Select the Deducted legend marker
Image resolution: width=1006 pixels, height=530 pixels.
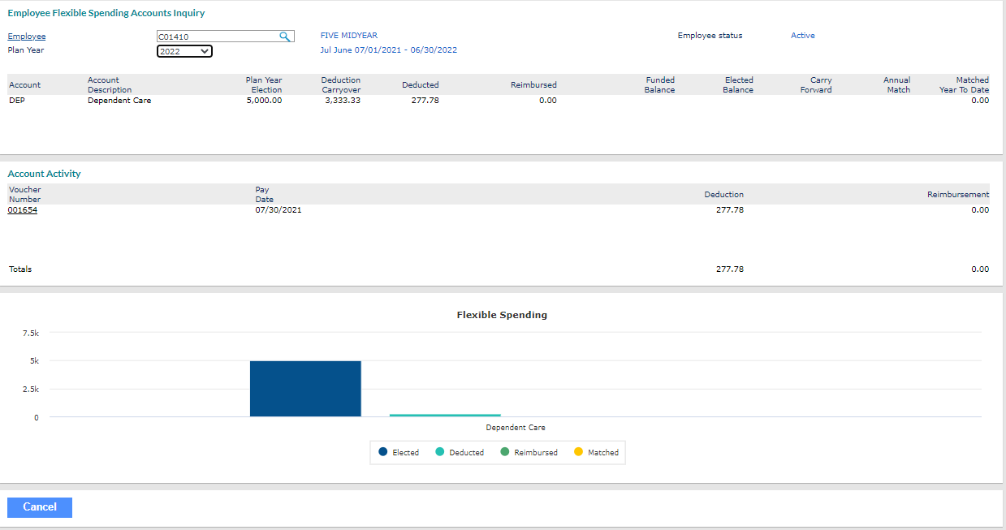440,452
